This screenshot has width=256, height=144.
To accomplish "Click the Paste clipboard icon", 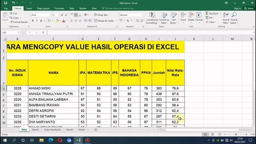I will (5, 16).
